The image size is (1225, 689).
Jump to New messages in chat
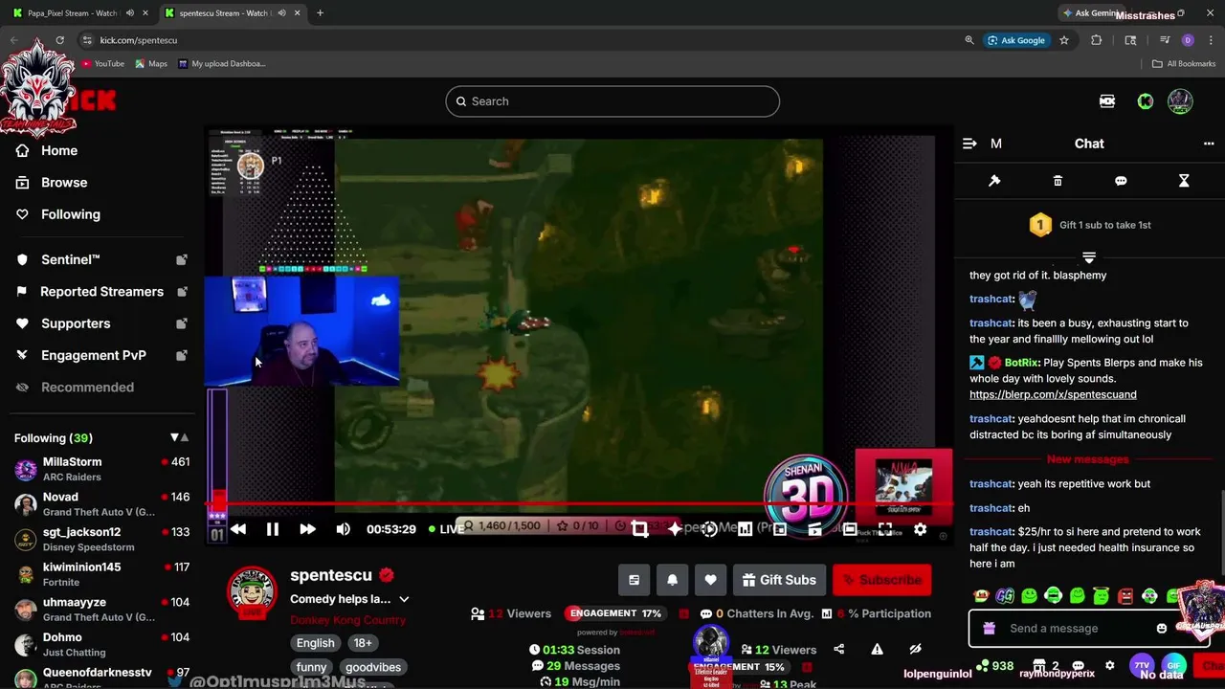click(x=1088, y=459)
